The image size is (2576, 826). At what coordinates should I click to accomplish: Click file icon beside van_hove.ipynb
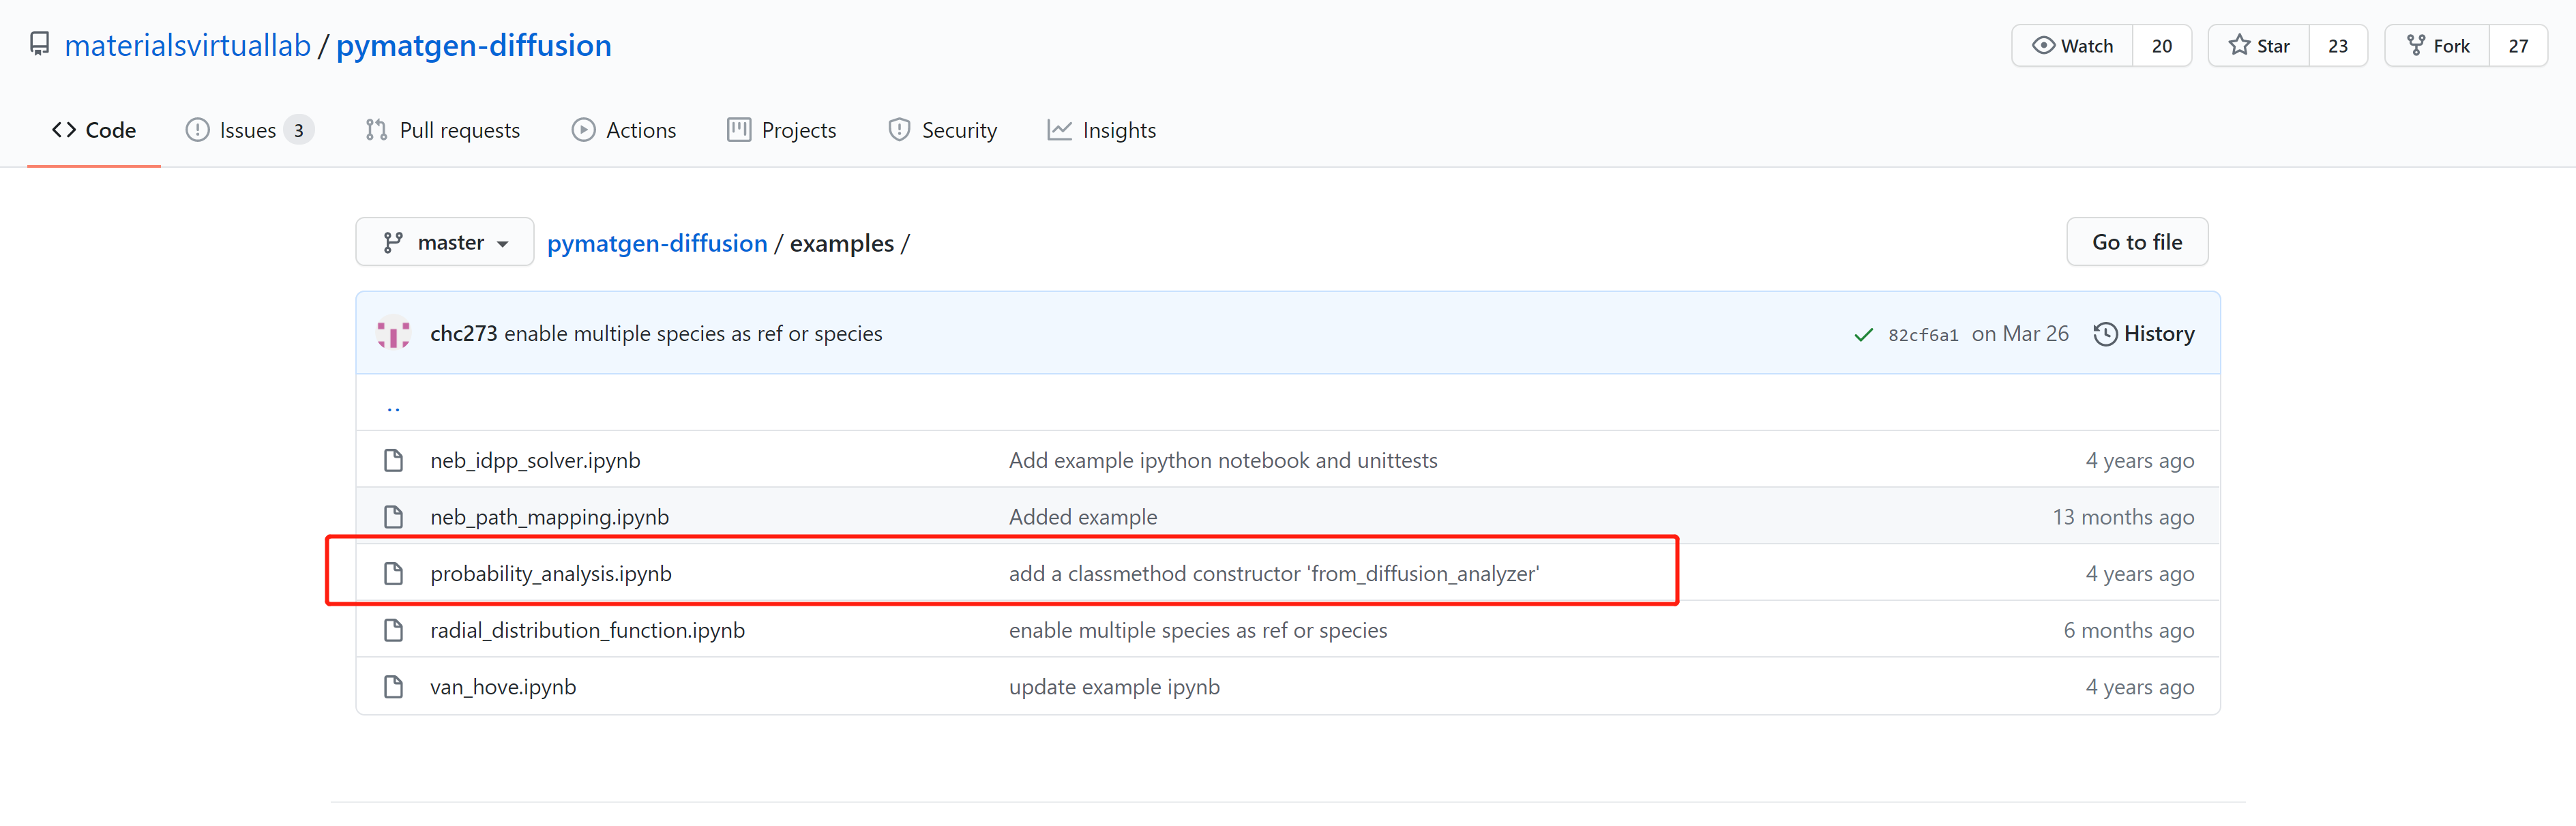tap(393, 687)
